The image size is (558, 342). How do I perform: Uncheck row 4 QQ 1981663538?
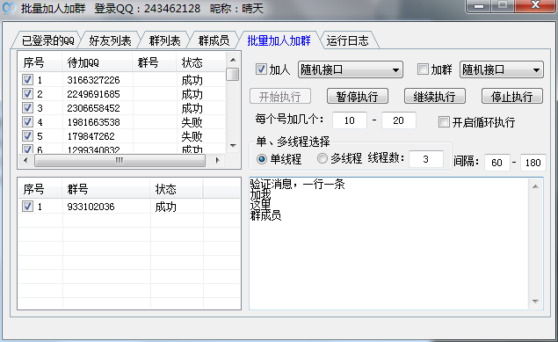pos(28,121)
